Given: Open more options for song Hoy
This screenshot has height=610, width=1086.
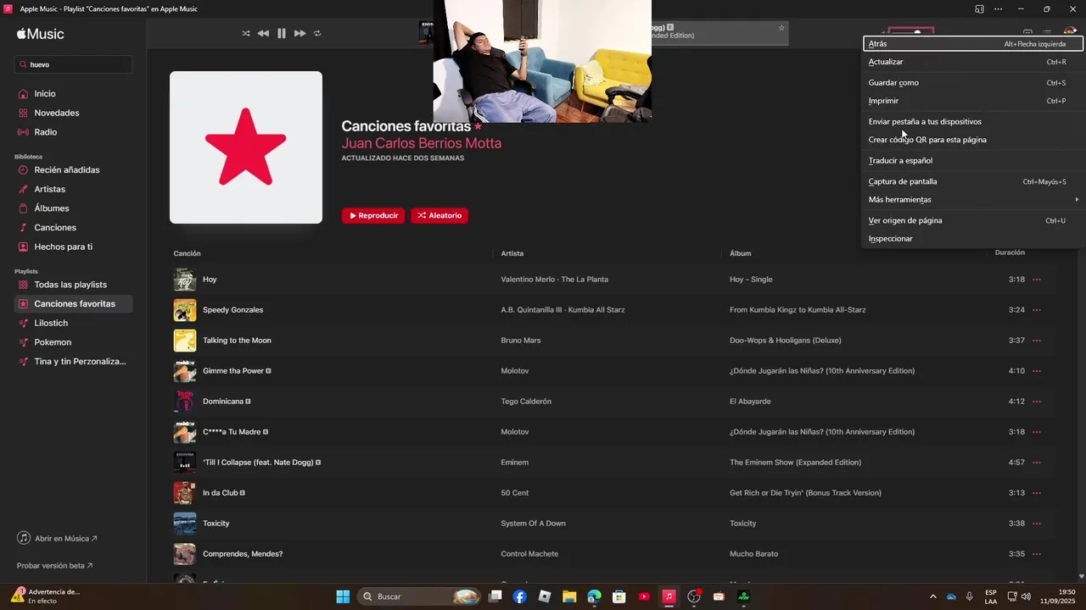Looking at the screenshot, I should click(x=1037, y=280).
